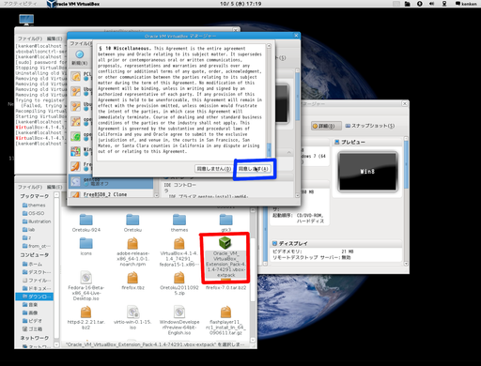Image resolution: width=481 pixels, height=366 pixels.
Task: Select the Windows VM icon in list
Action: pos(76,151)
